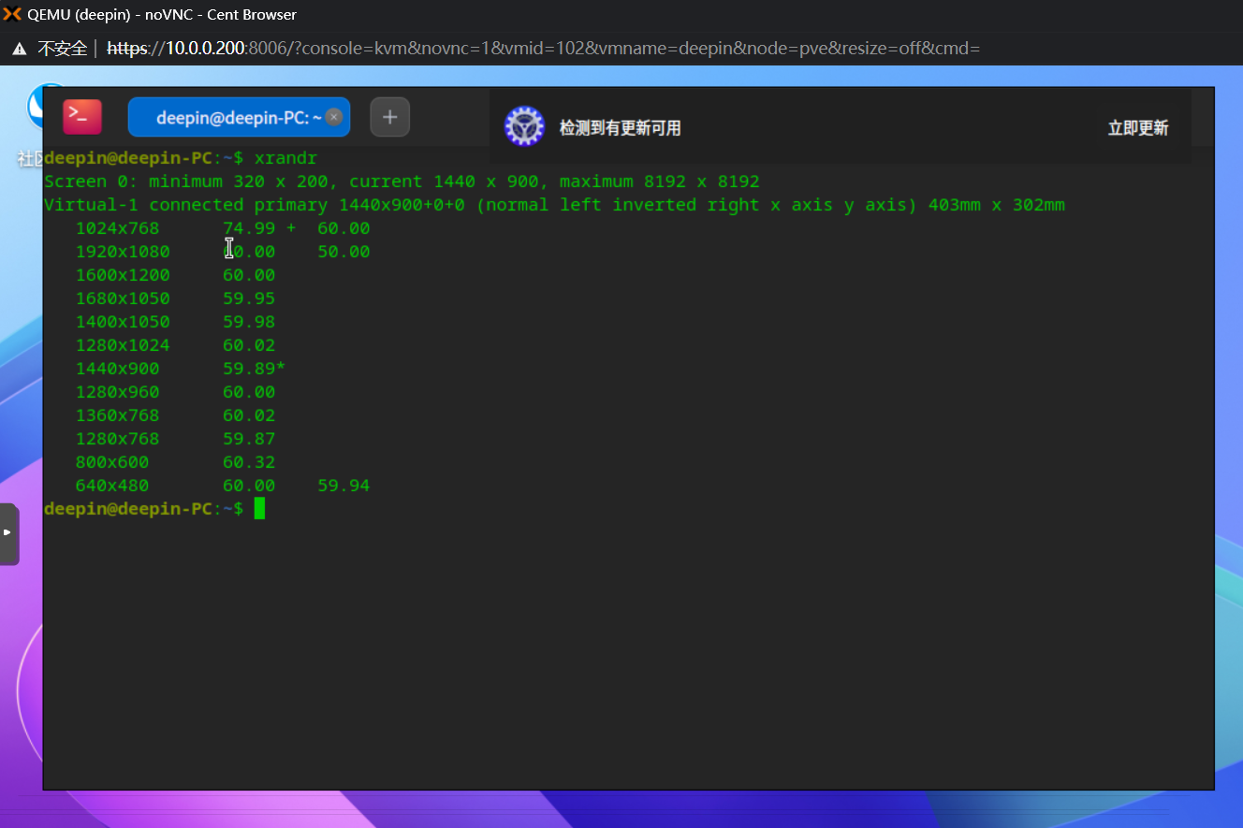Click the insecure warning triangle in address bar

(x=20, y=49)
